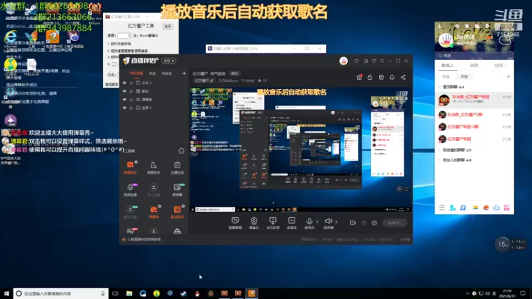Click 关于 button in 亿万僵尸工具
The image size is (532, 299).
click(168, 27)
